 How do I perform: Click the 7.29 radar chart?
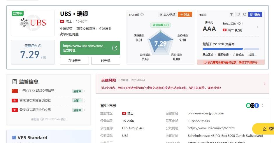point(160,42)
